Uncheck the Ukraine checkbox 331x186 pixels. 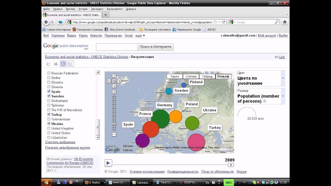[49, 124]
